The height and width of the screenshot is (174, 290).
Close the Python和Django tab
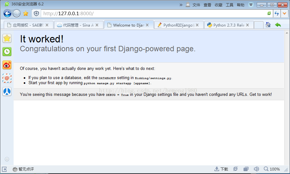tap(197, 25)
